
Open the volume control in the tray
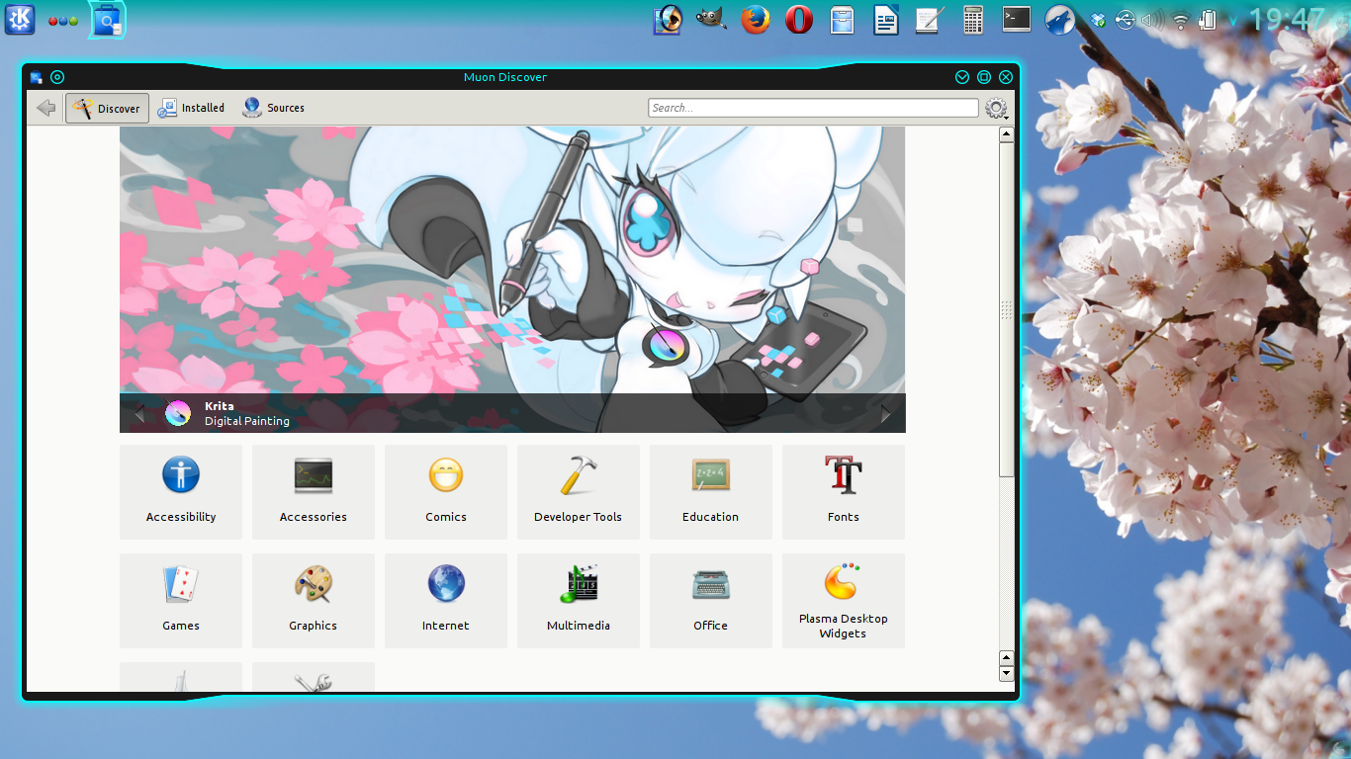coord(1152,19)
